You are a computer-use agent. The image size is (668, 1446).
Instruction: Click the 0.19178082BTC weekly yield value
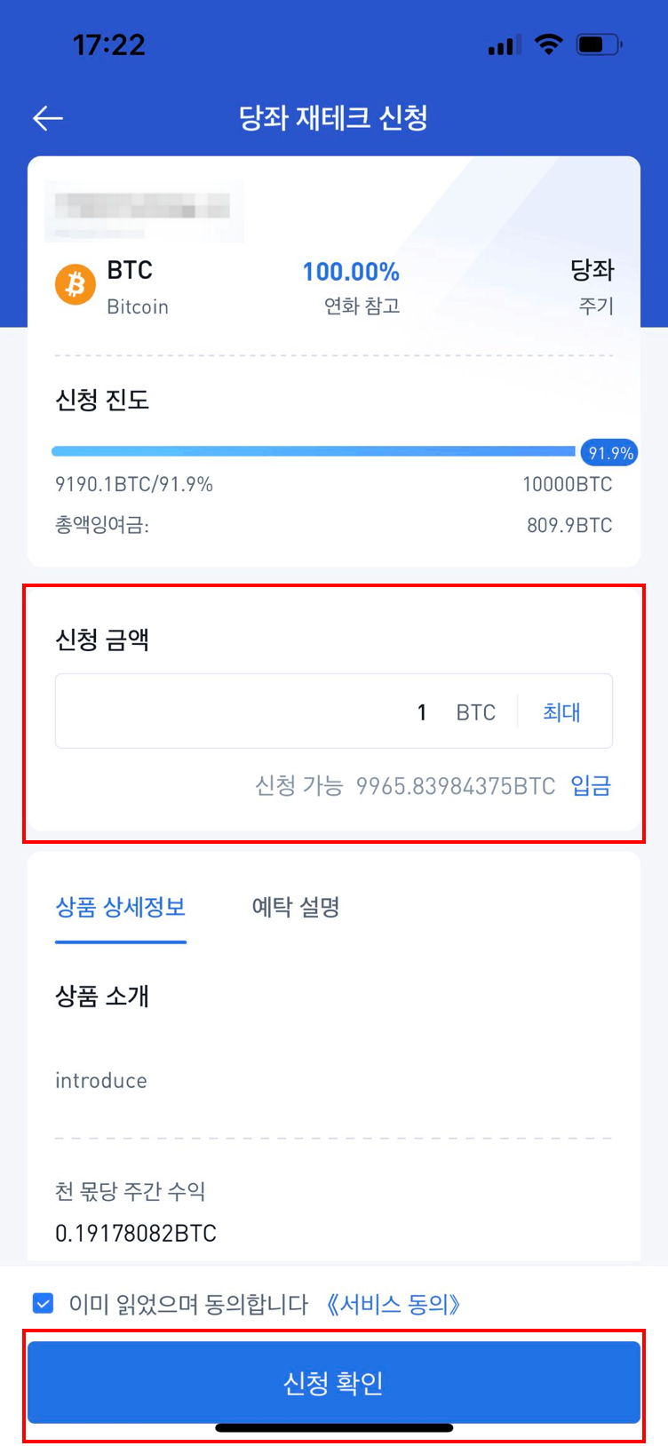pyautogui.click(x=136, y=1233)
